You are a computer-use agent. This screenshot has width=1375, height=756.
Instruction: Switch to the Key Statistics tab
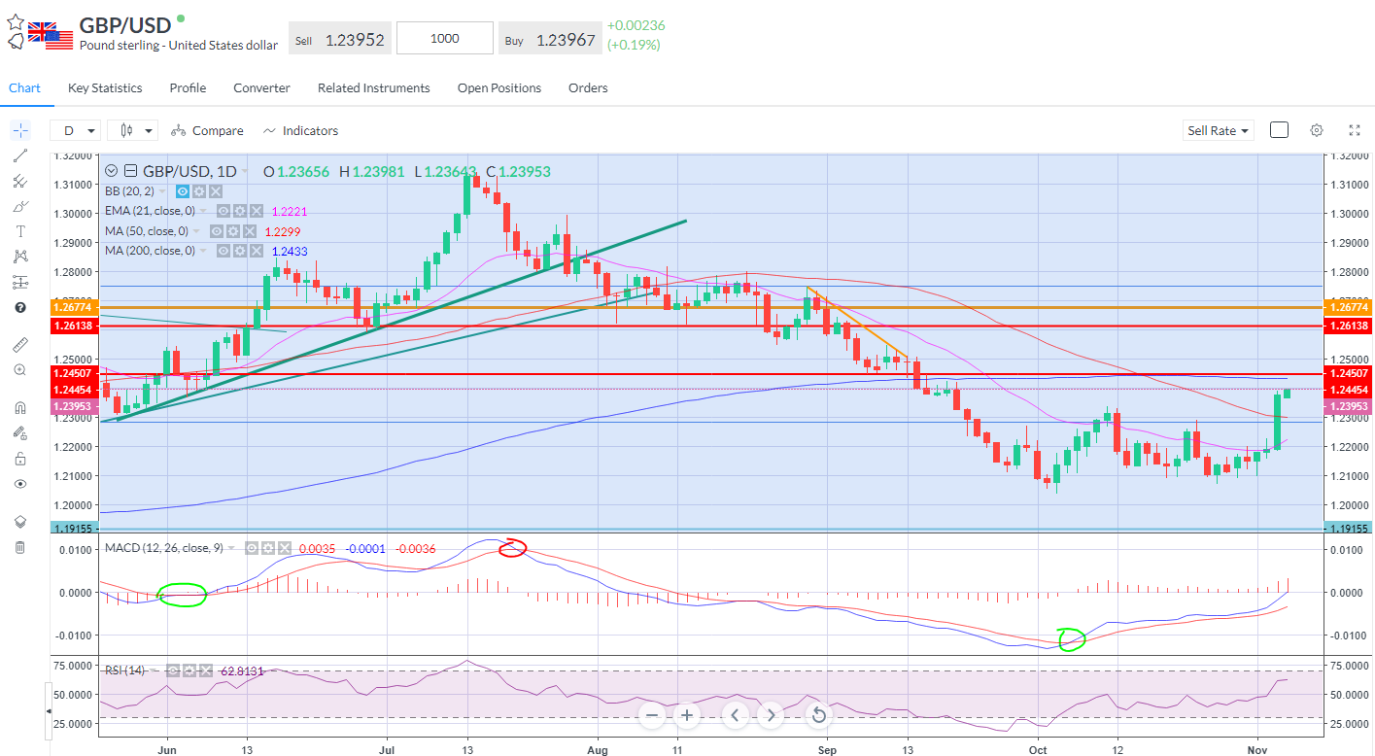click(105, 87)
